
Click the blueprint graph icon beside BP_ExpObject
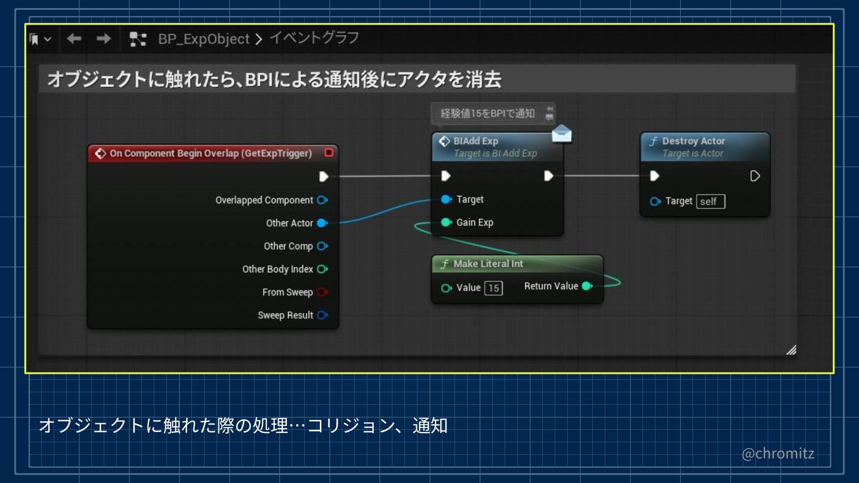[138, 39]
